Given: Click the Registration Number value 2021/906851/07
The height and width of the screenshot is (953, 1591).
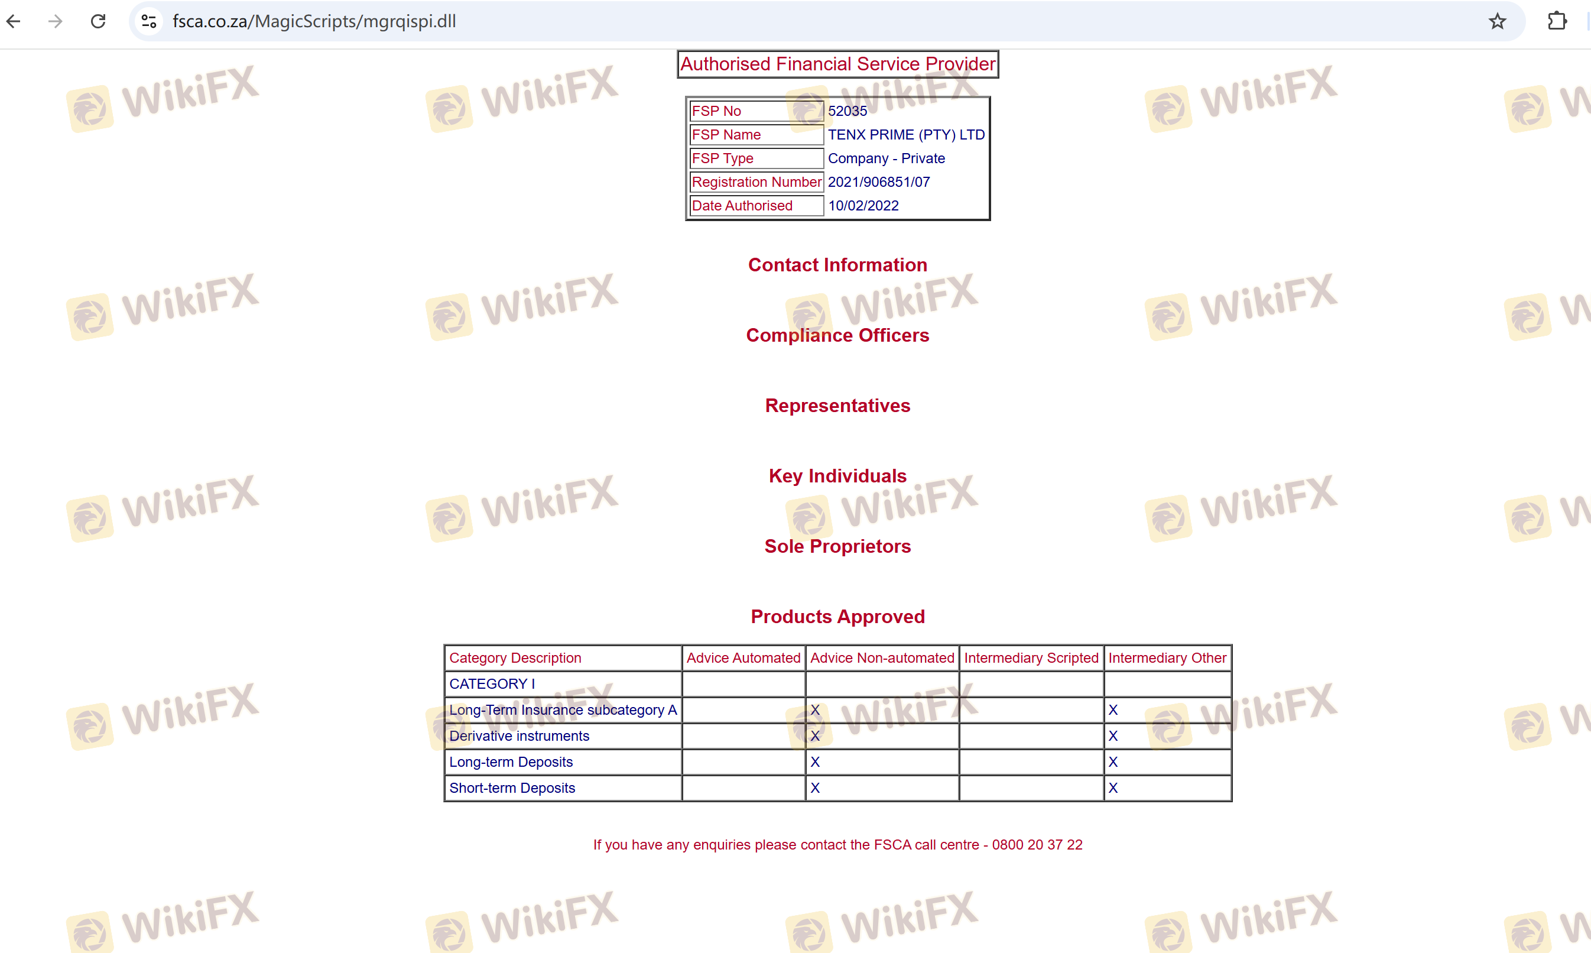Looking at the screenshot, I should [x=878, y=182].
